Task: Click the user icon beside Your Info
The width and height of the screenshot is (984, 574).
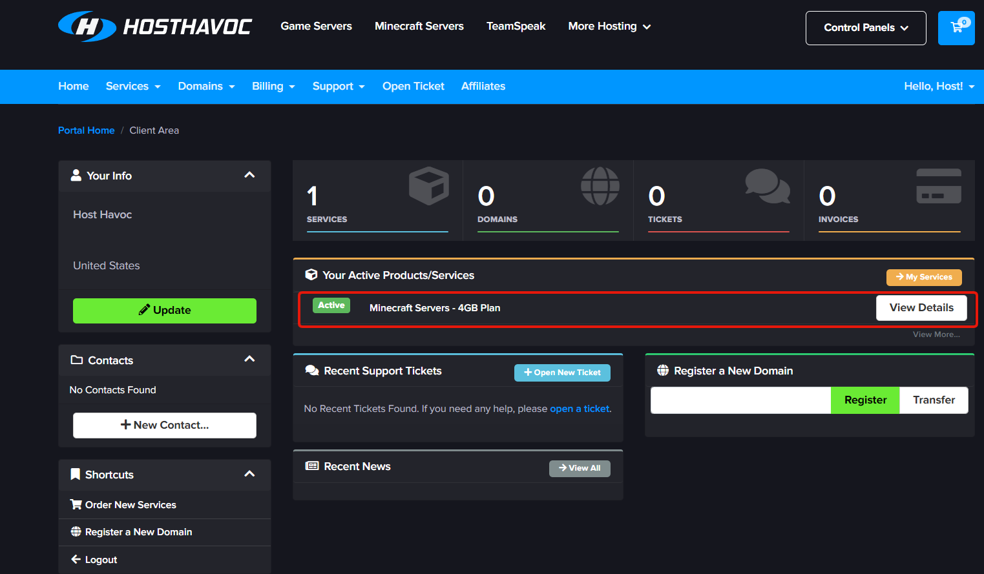Action: (x=76, y=176)
